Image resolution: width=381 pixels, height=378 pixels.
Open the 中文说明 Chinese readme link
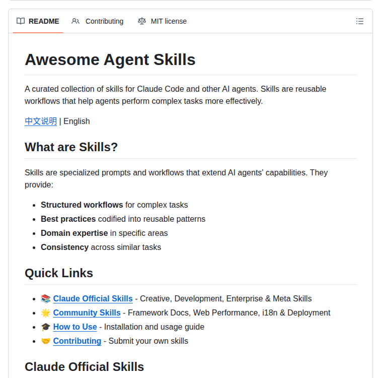[x=41, y=121]
